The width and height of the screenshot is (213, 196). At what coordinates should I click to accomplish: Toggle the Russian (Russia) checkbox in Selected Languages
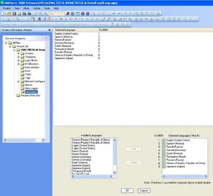point(164,160)
